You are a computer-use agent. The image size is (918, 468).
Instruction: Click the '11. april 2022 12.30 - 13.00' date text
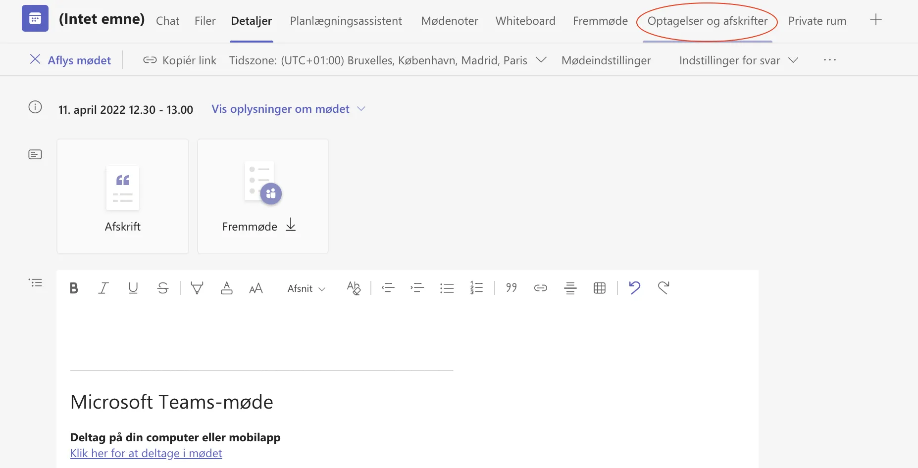(126, 110)
